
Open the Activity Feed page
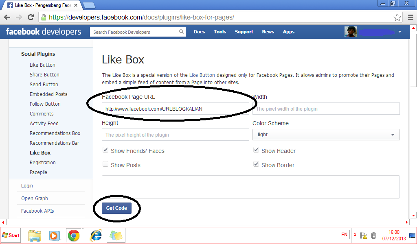44,124
